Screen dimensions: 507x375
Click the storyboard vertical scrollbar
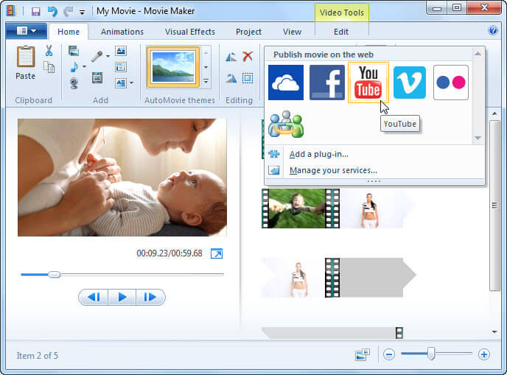click(x=494, y=206)
